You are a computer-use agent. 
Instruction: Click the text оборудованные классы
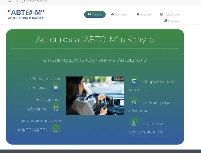152,86
